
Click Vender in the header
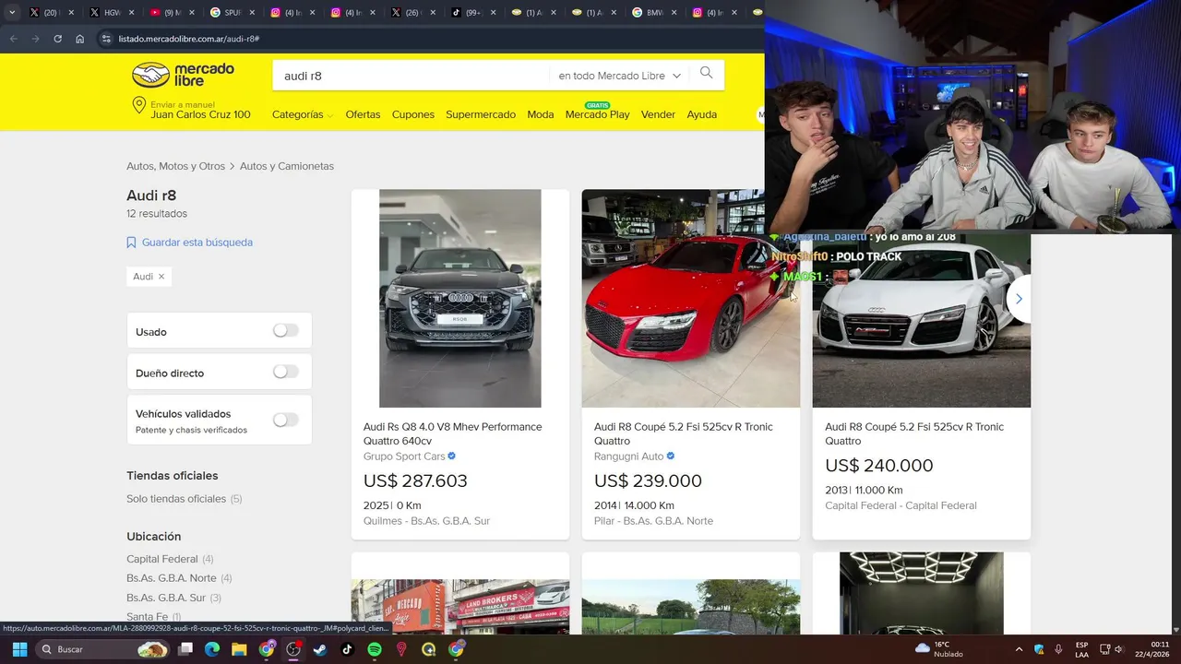pyautogui.click(x=658, y=114)
